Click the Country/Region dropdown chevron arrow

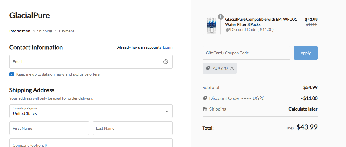(167, 111)
